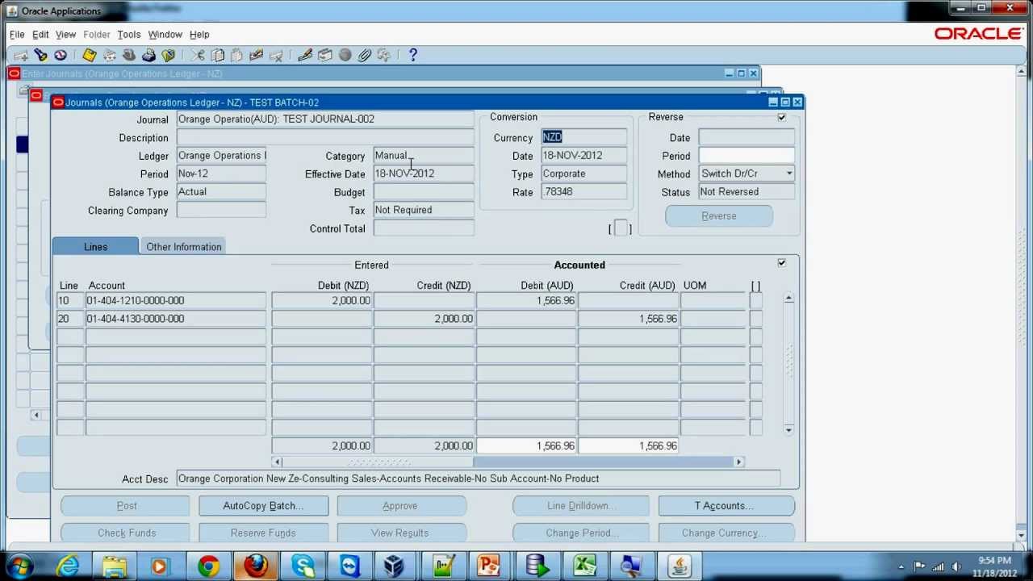The height and width of the screenshot is (581, 1033).
Task: Click the Clear Record toolbar icon
Action: tap(257, 55)
